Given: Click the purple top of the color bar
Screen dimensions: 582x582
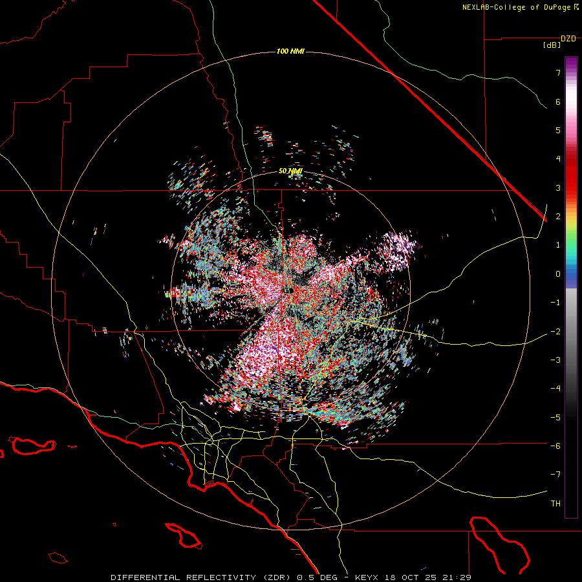Looking at the screenshot, I should point(571,64).
